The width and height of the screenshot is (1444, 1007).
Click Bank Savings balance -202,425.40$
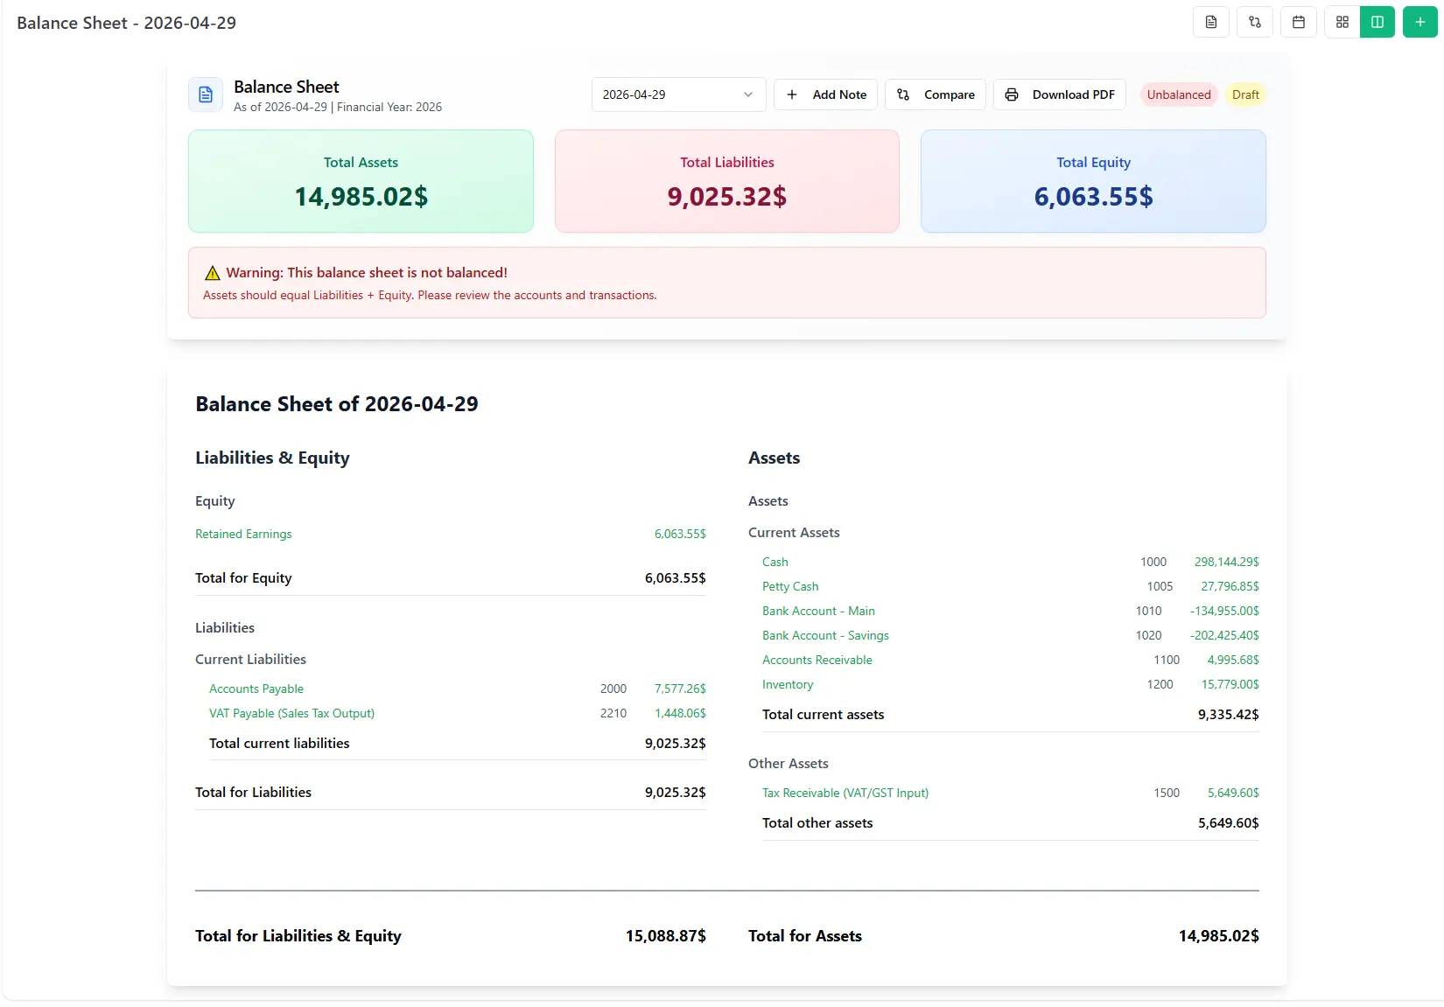(1224, 635)
